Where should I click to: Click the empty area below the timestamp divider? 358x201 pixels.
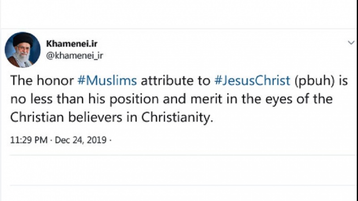tap(179, 170)
